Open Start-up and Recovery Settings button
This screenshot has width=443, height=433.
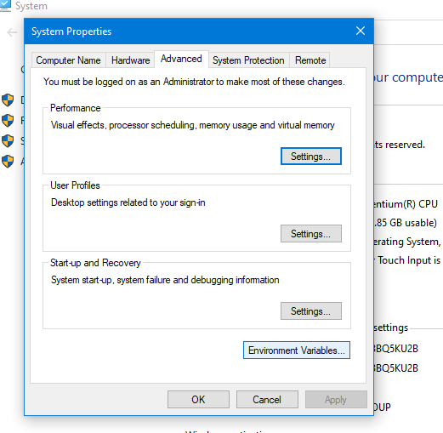pos(311,311)
